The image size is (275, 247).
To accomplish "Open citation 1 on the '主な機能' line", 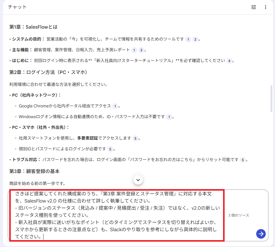I will pyautogui.click(x=134, y=50).
